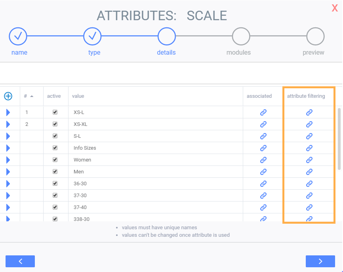This screenshot has width=343, height=272.
Task: Expand the Men row arrow
Action: click(x=8, y=172)
